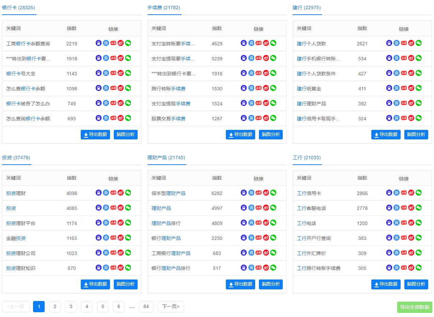Open the WeChat icon for 工行跨行转账手续费

[419, 268]
